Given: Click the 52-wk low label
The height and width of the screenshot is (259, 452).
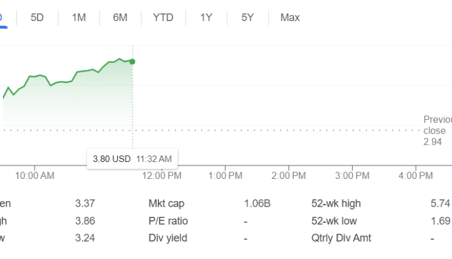Looking at the screenshot, I should pos(334,220).
